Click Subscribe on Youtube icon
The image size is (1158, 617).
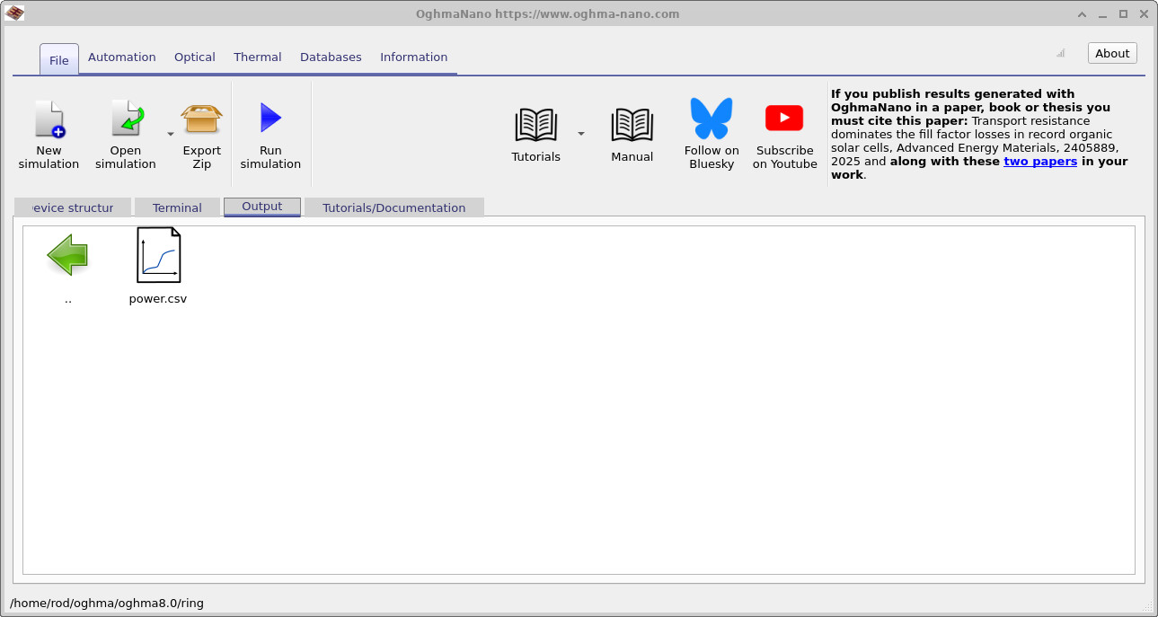click(784, 119)
